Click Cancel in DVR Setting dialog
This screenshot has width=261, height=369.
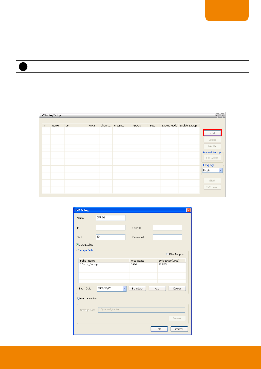[x=179, y=329]
